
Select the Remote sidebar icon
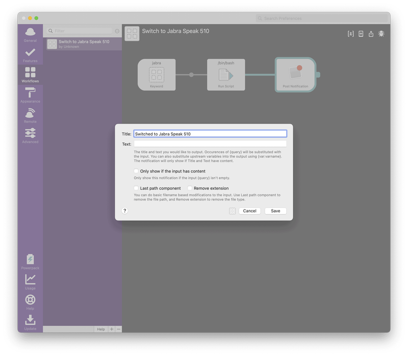click(x=30, y=115)
